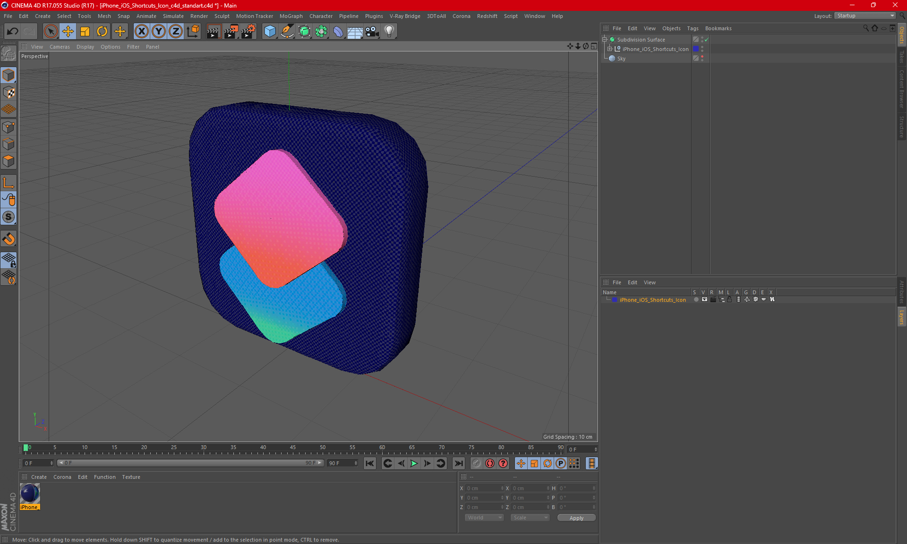Render to Picture Viewer
Screen dimensions: 907x544
point(231,31)
